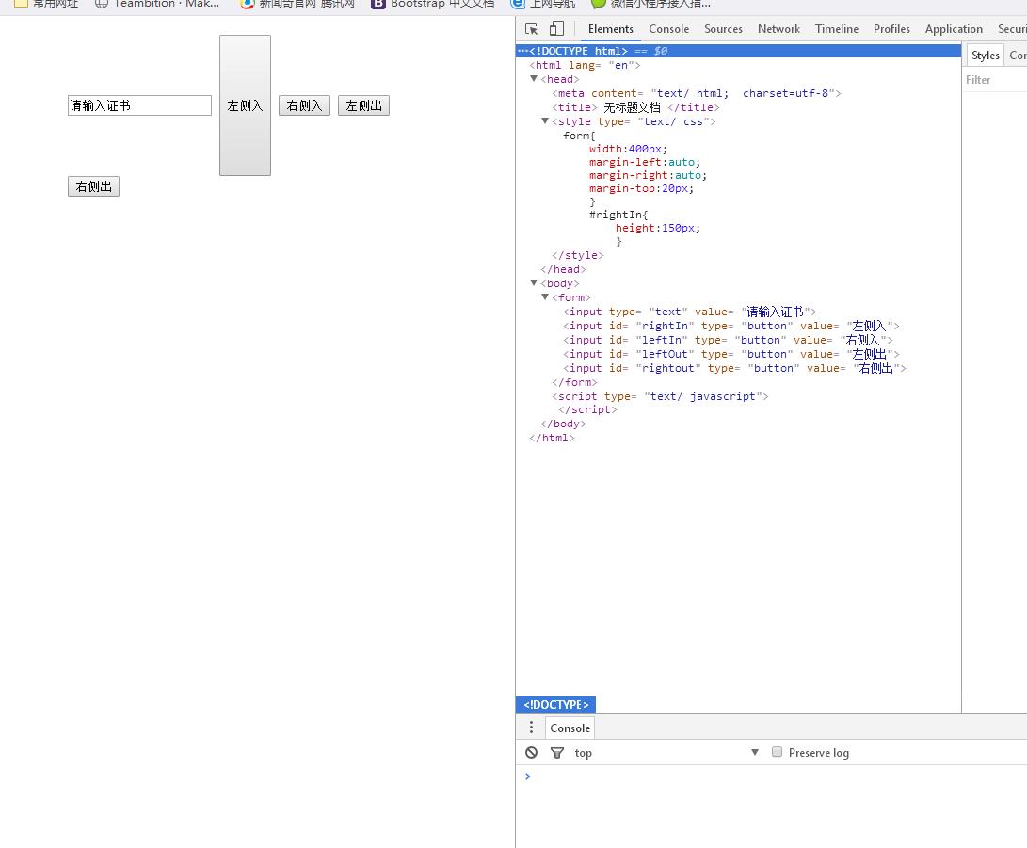Select the closing </html> tag line
The image size is (1027, 848).
tap(553, 438)
